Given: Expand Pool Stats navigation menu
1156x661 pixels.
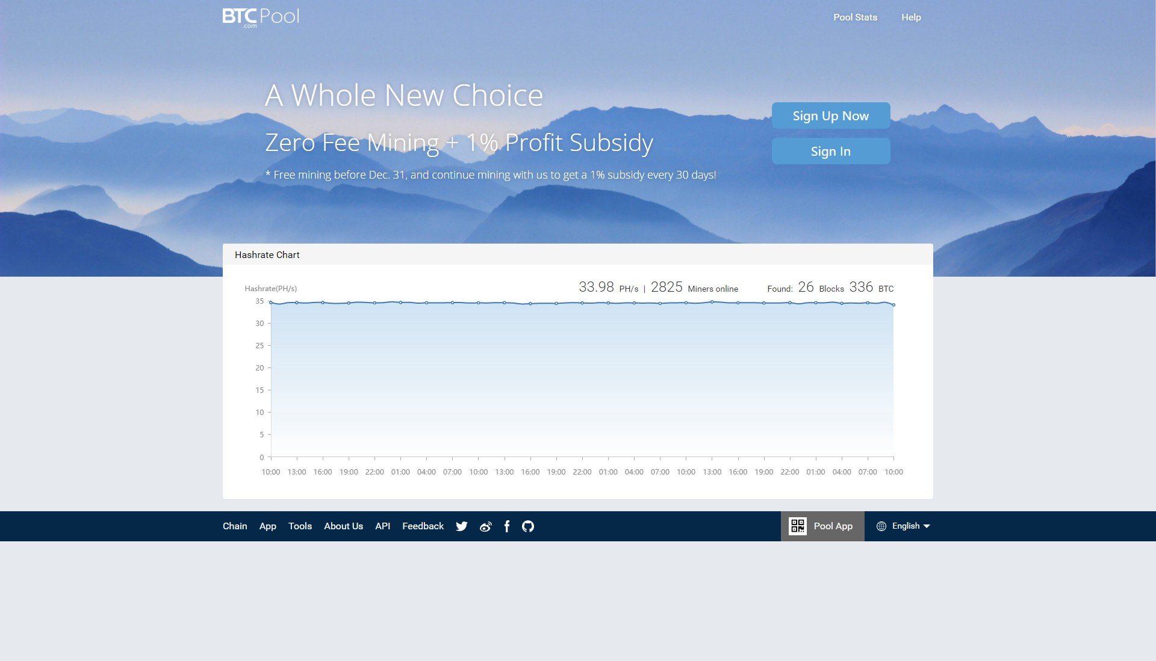Looking at the screenshot, I should (854, 17).
